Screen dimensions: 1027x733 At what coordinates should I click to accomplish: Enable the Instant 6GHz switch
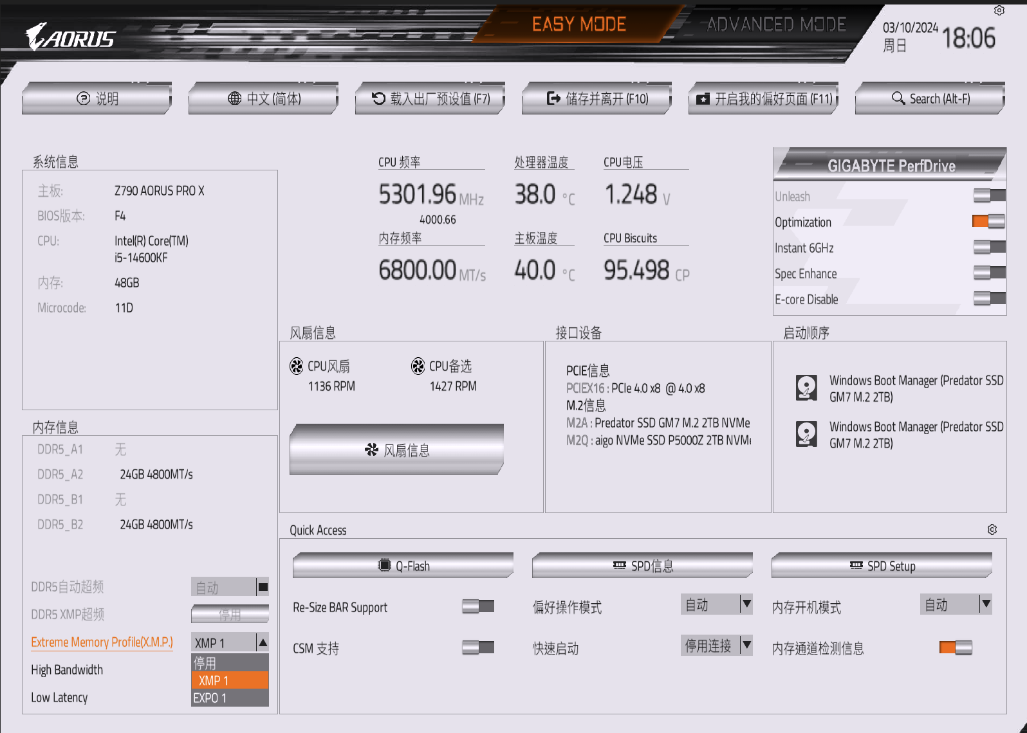(x=989, y=247)
